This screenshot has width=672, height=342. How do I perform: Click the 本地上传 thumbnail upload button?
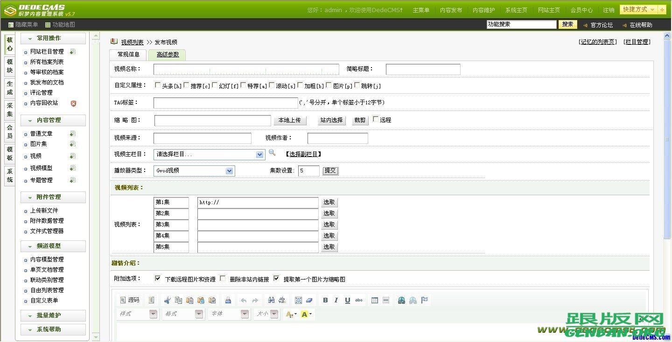pos(290,120)
